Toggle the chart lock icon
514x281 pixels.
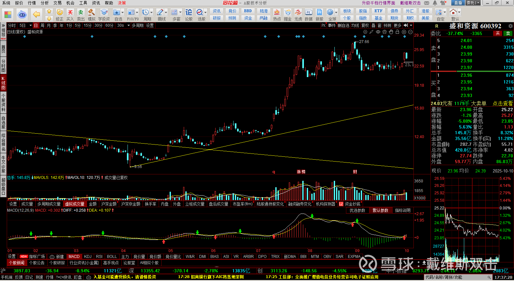click(397, 32)
